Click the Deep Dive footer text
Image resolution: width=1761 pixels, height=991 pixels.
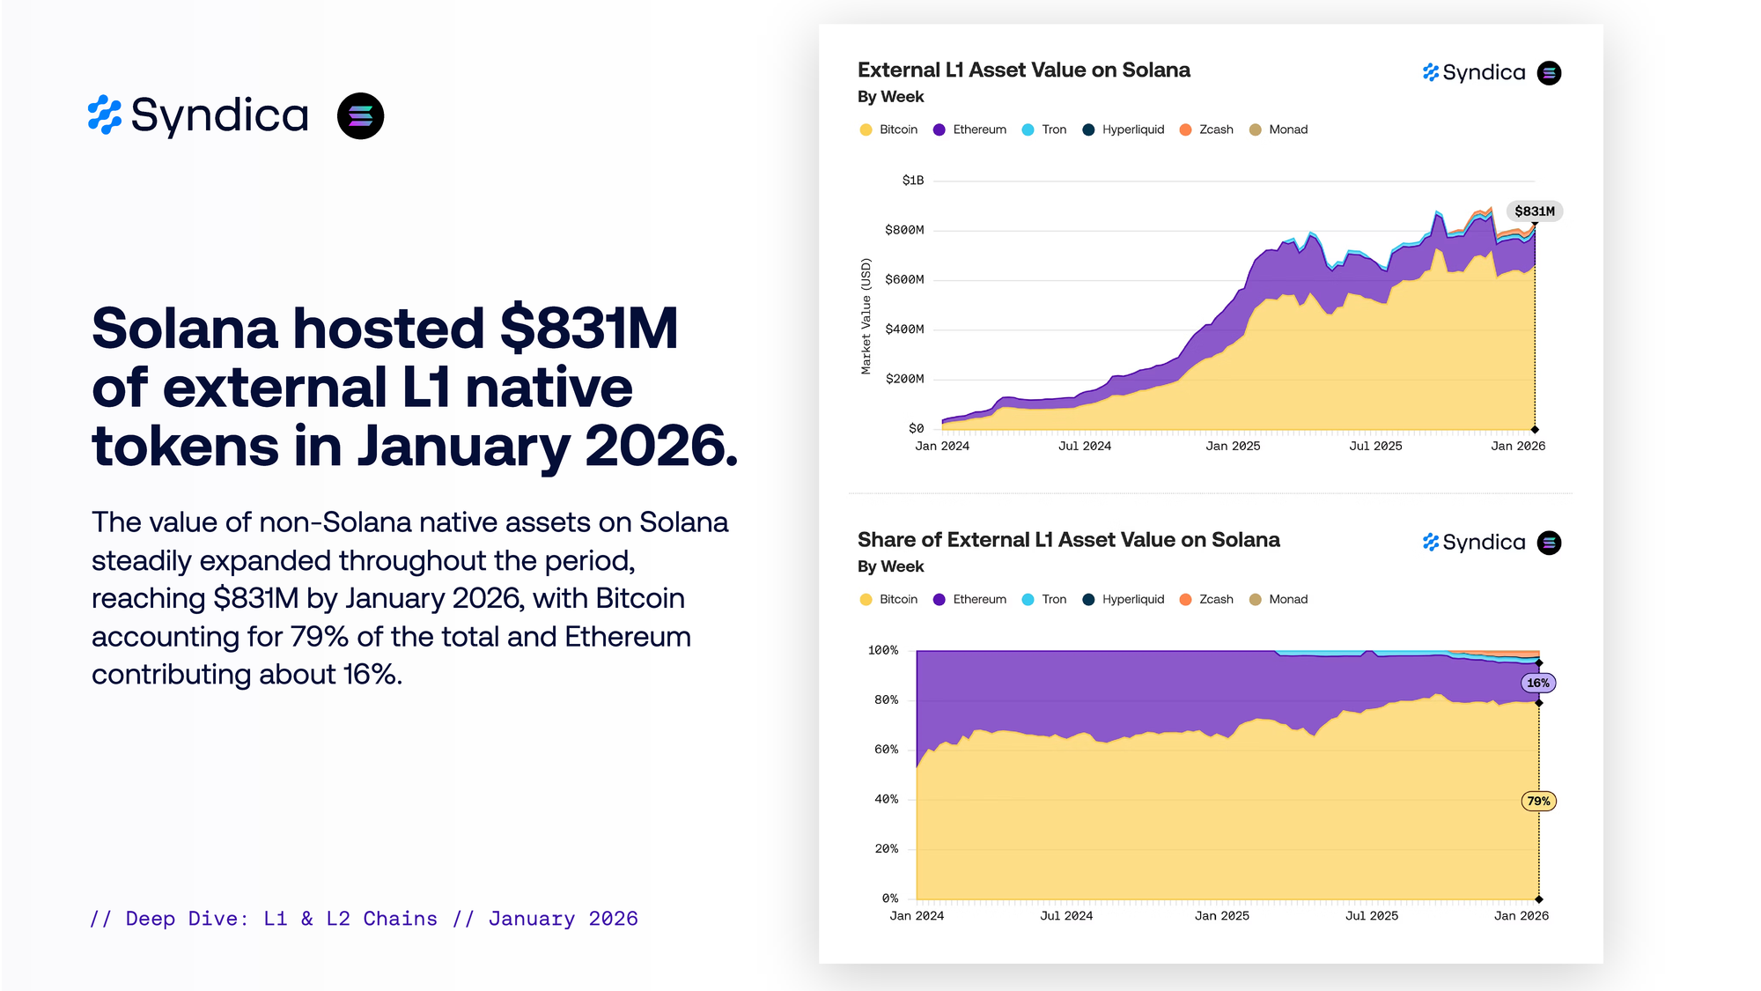(x=364, y=919)
